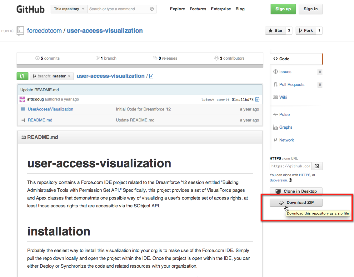Select the HTTPS clone URL text field
The width and height of the screenshot is (354, 277).
pyautogui.click(x=291, y=166)
